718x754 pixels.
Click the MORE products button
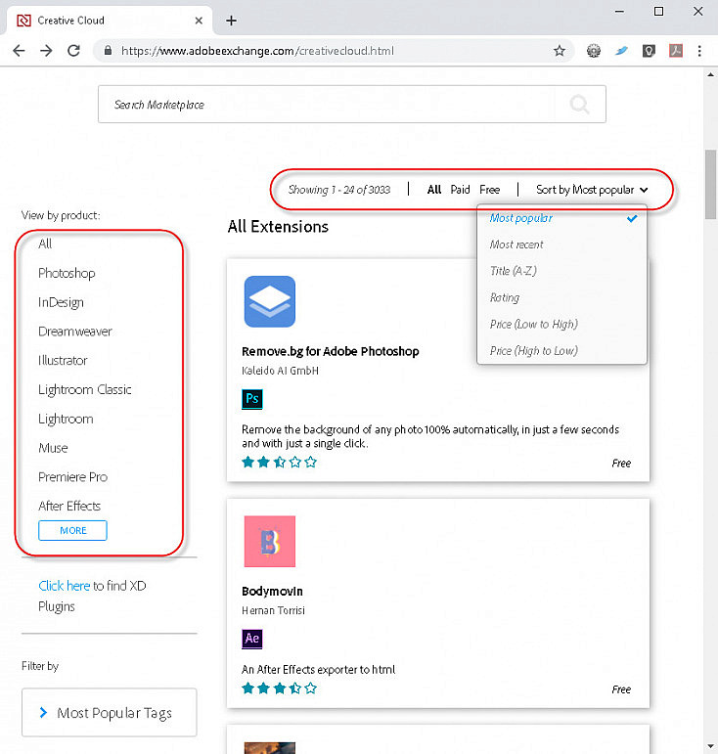(72, 530)
